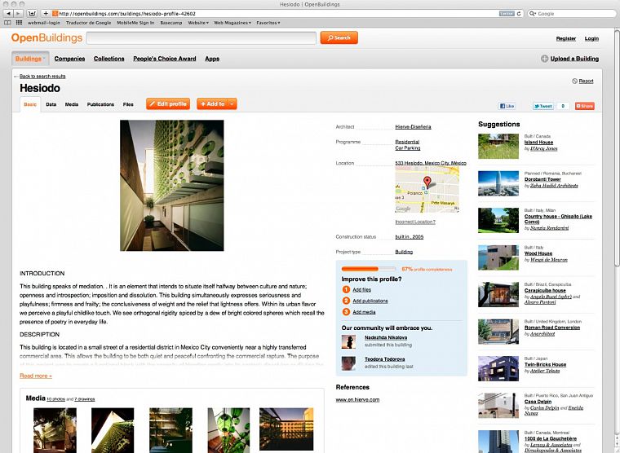This screenshot has height=453, width=620.
Task: Click Nadezhda Nikolova's avatar
Action: tap(348, 341)
